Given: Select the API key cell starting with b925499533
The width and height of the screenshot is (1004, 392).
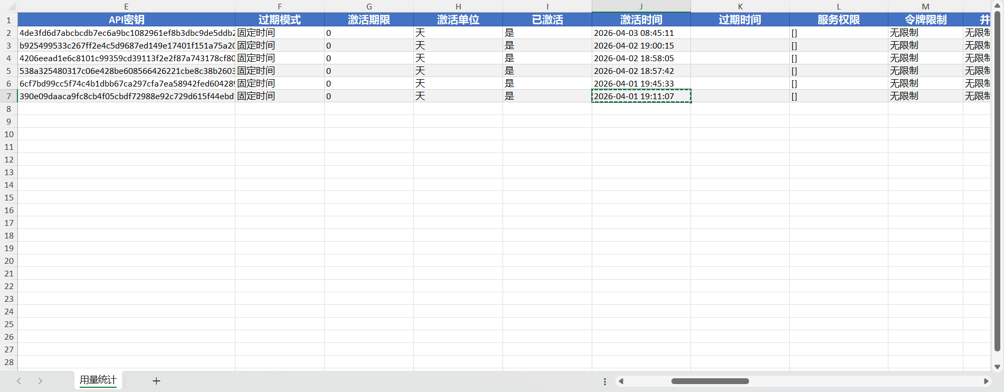Looking at the screenshot, I should (x=126, y=45).
